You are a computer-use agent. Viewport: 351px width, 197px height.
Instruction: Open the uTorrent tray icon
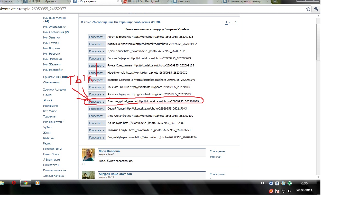coord(290,183)
